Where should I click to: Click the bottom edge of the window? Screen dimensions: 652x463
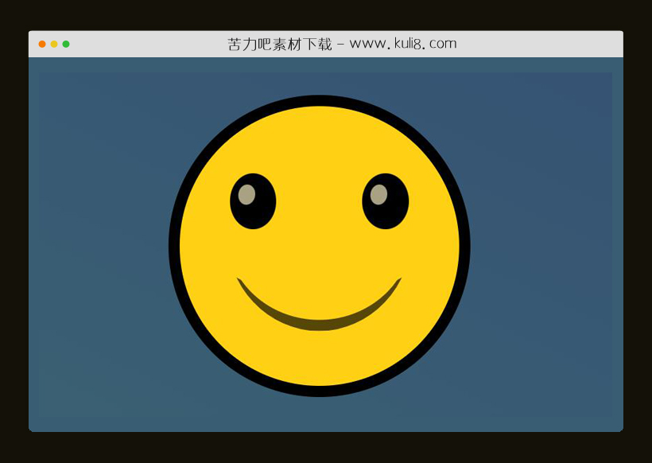(326, 430)
